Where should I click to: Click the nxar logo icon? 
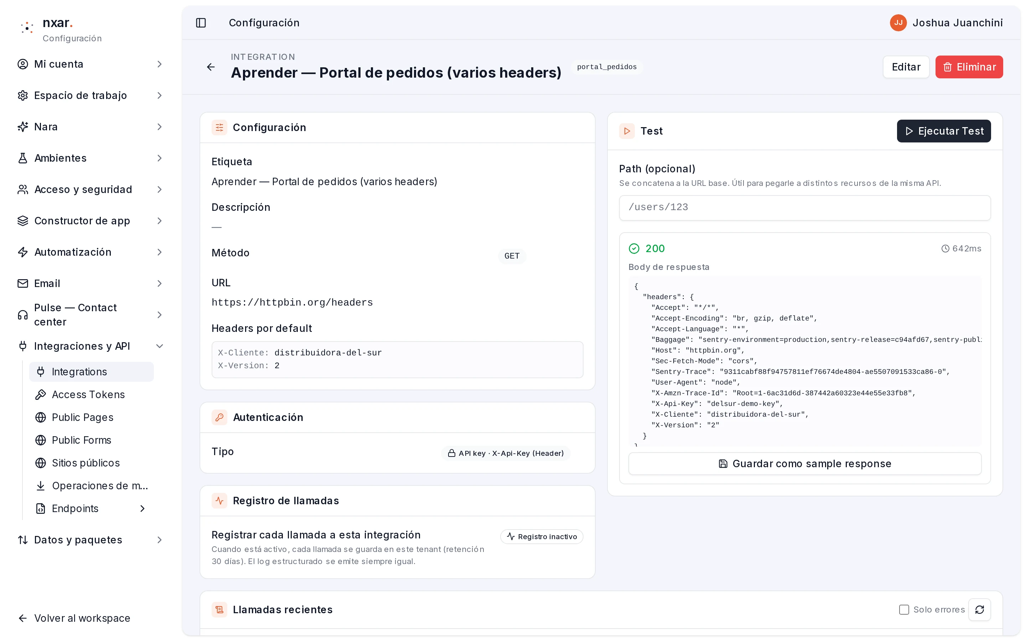click(x=27, y=27)
